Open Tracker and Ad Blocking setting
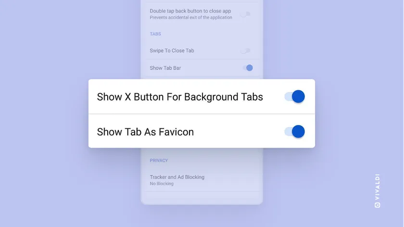Image resolution: width=404 pixels, height=227 pixels. click(x=202, y=180)
